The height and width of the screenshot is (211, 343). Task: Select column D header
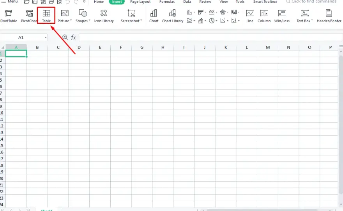tap(79, 47)
